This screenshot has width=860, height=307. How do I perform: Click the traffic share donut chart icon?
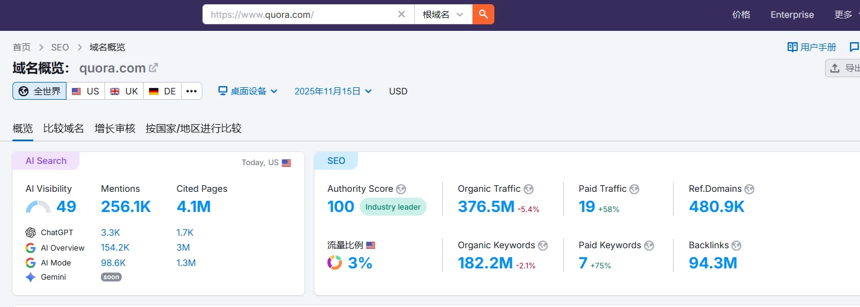335,262
